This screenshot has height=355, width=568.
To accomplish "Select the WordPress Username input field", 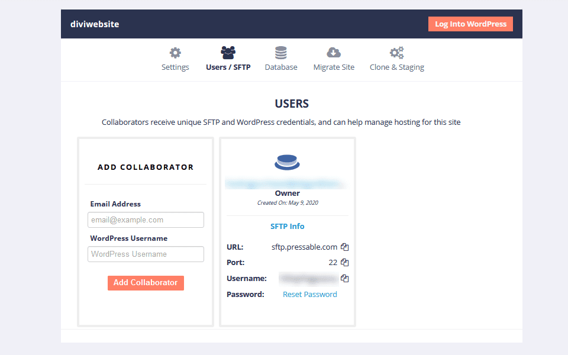I will (x=146, y=254).
